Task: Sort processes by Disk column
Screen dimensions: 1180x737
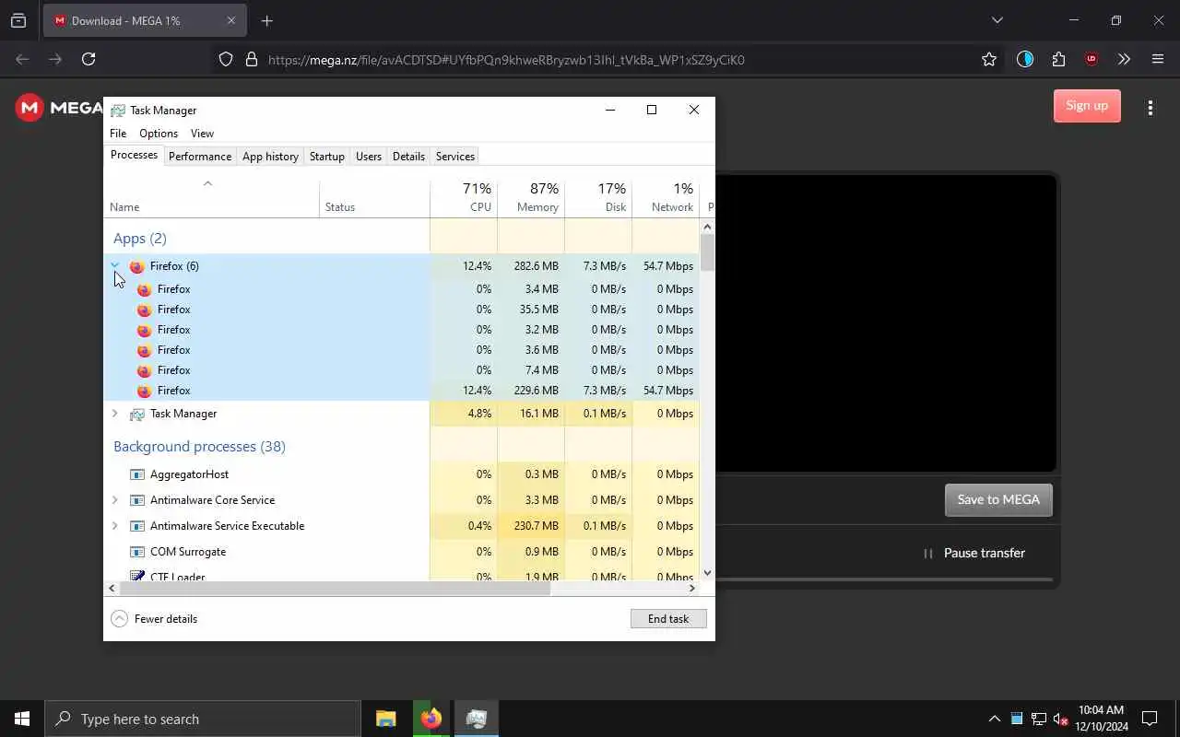Action: (x=598, y=197)
